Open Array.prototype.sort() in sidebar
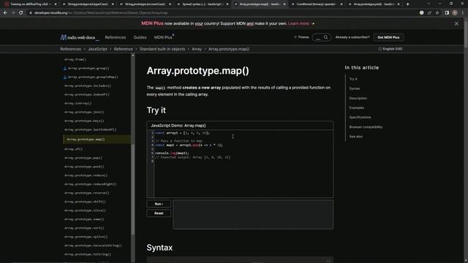Viewport: 468px width, 263px height. (x=84, y=228)
